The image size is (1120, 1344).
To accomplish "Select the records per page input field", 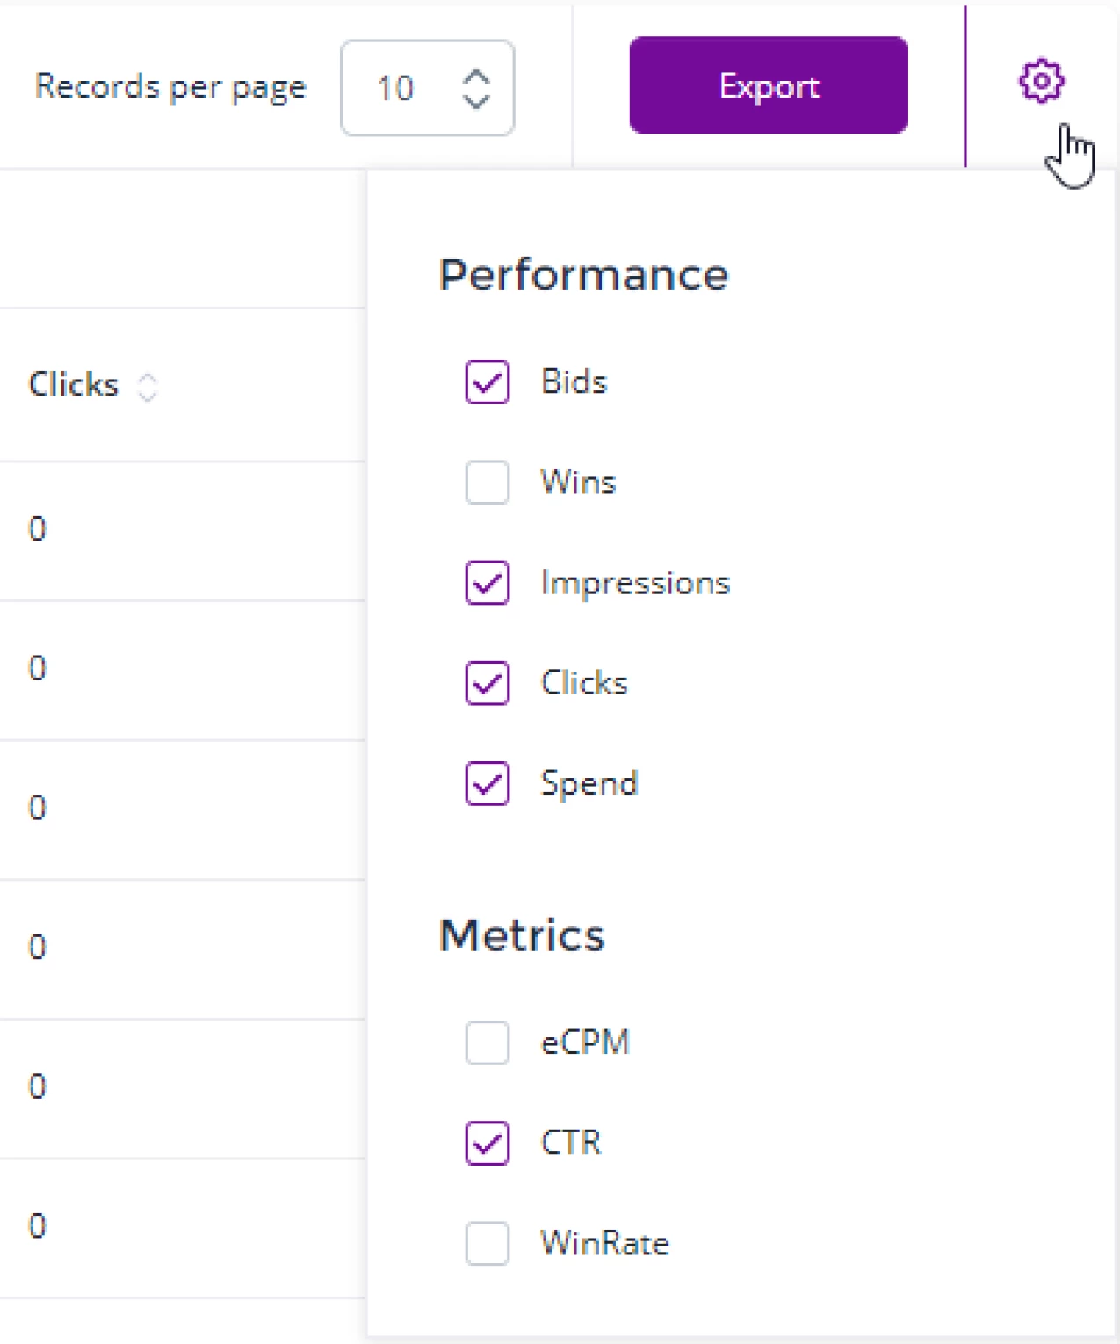I will (397, 88).
